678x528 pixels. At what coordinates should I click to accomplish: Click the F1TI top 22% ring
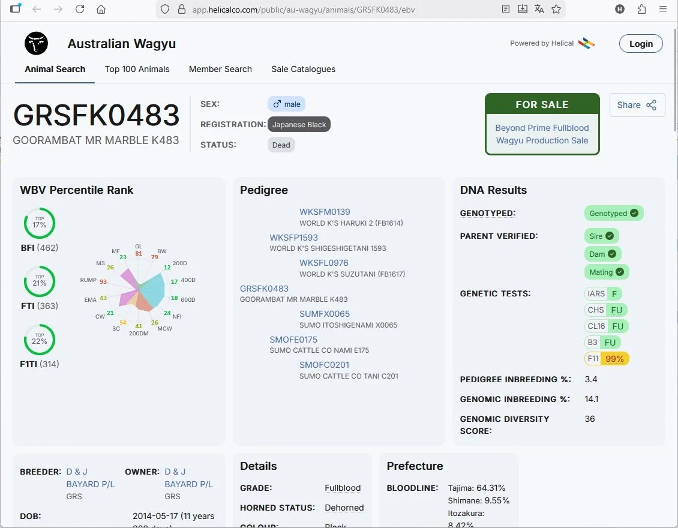pyautogui.click(x=40, y=340)
